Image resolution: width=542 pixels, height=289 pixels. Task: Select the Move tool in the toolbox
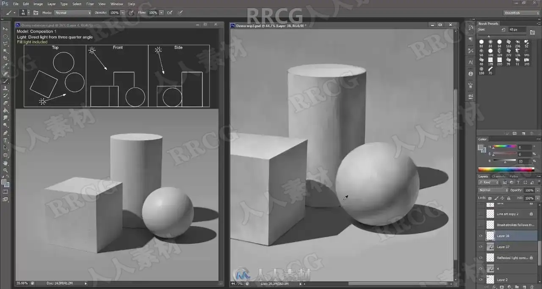coord(6,29)
